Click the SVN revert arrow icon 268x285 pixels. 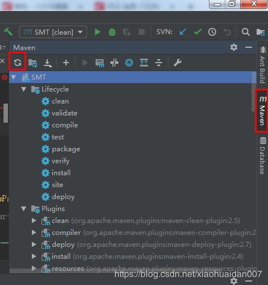point(227,32)
